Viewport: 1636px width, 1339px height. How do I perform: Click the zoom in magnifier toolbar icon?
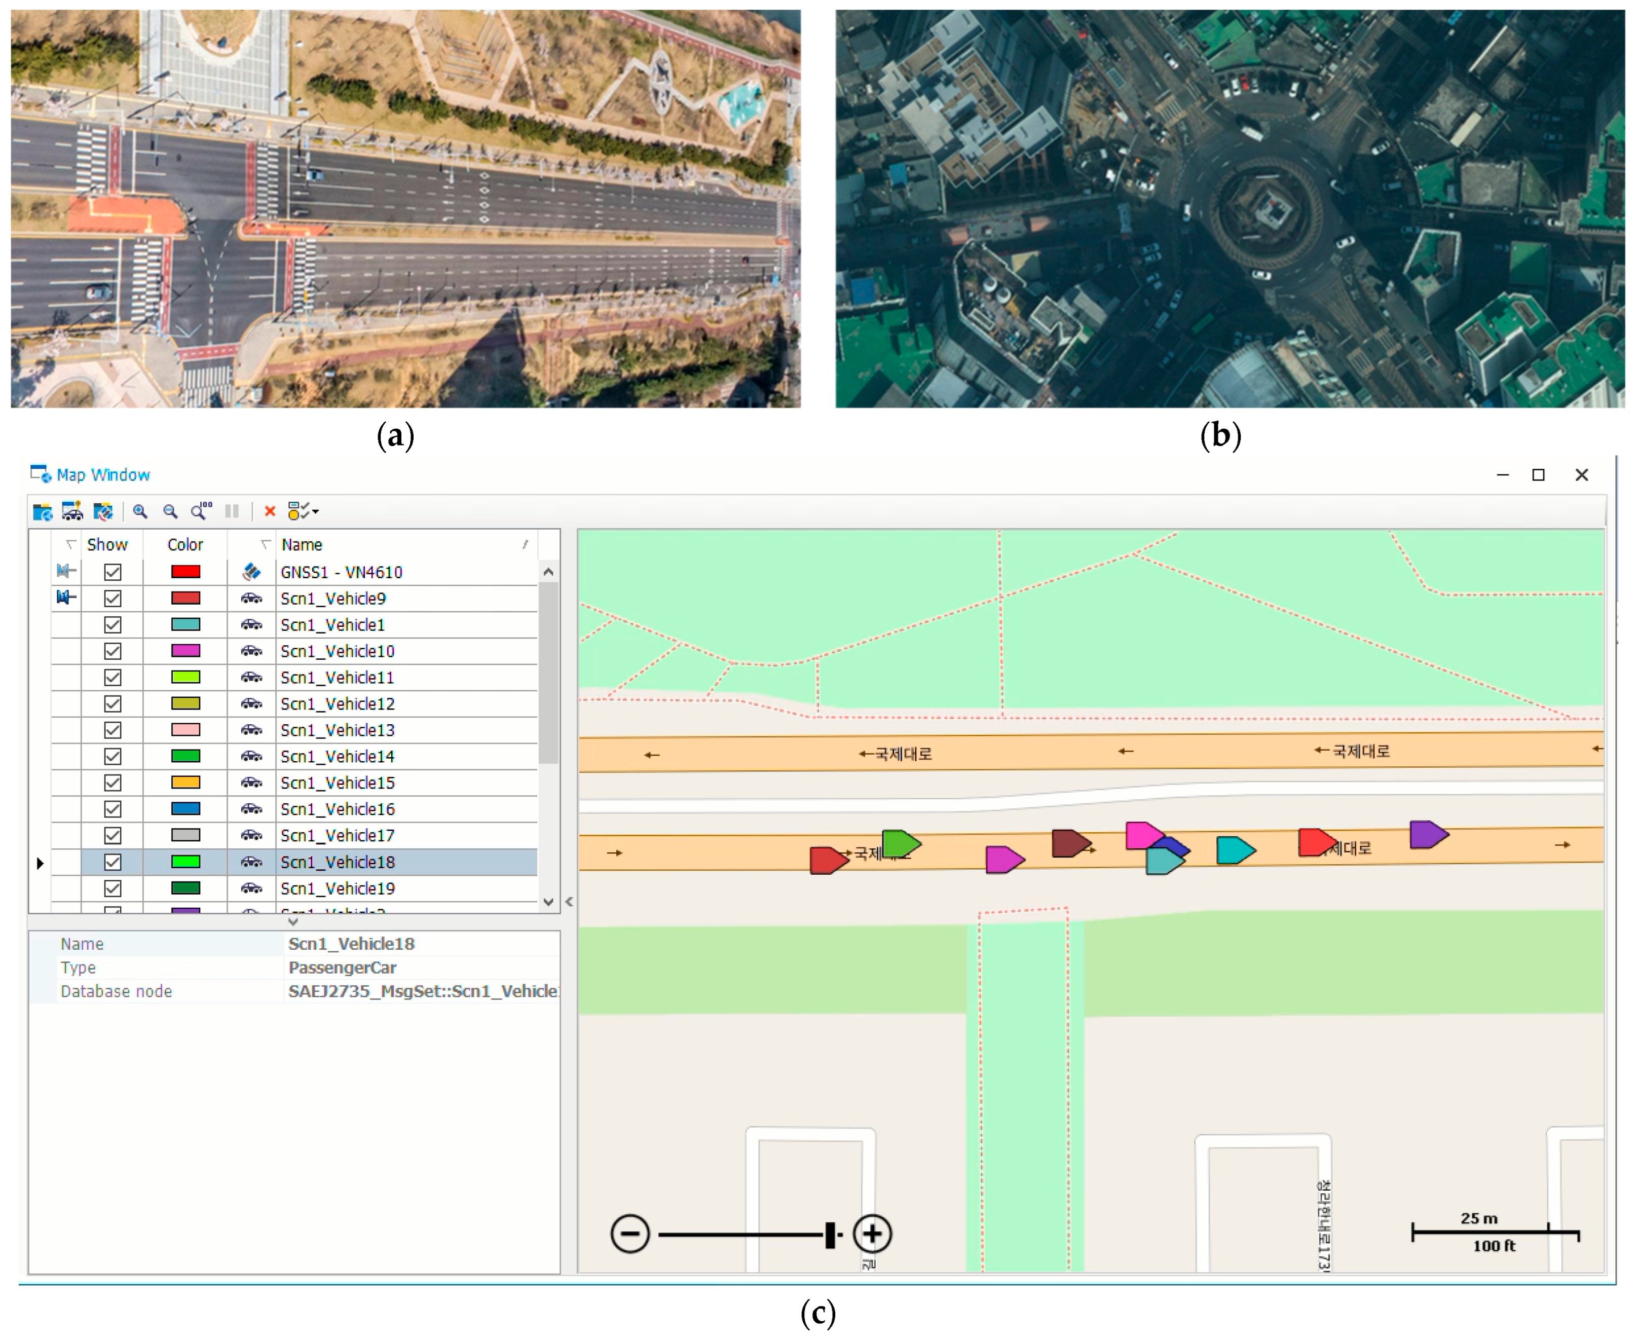pyautogui.click(x=140, y=511)
